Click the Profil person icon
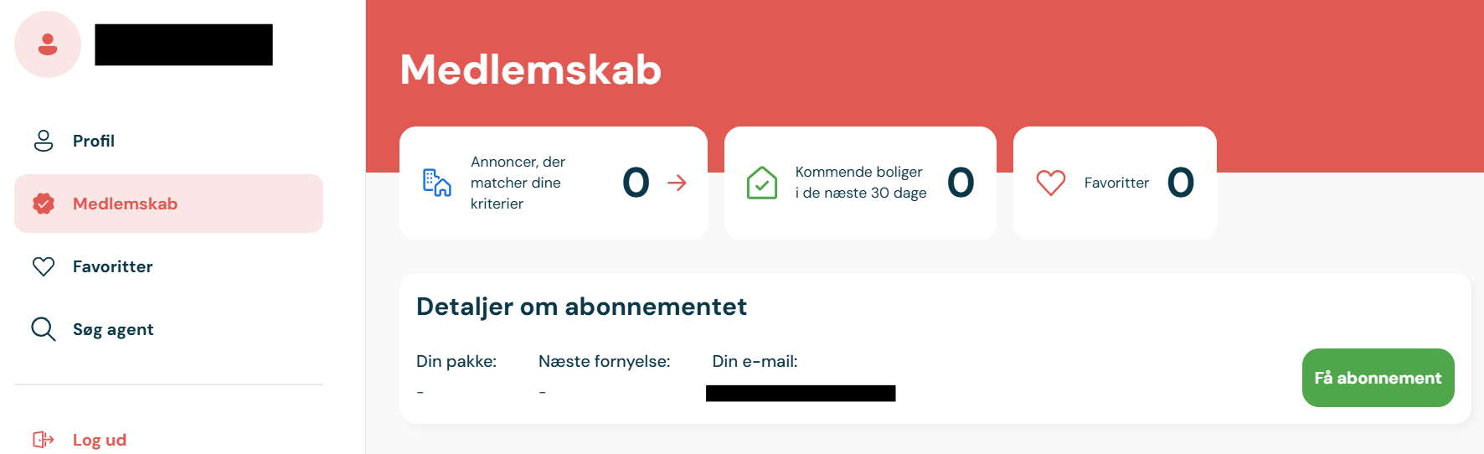1484x454 pixels. (44, 141)
